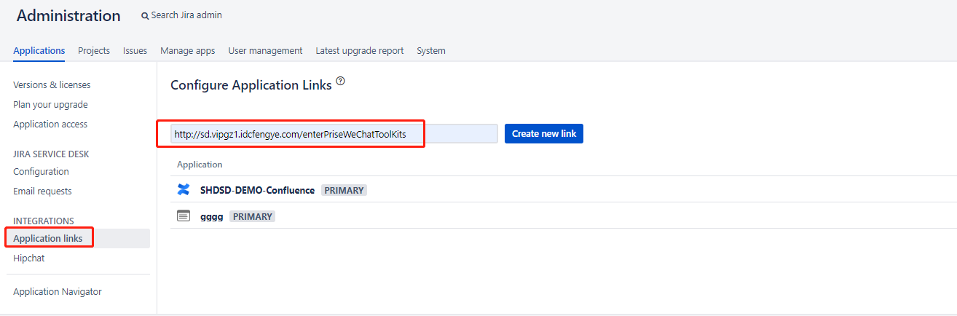Click the gggg generic application icon
The image size is (957, 316).
(x=184, y=216)
